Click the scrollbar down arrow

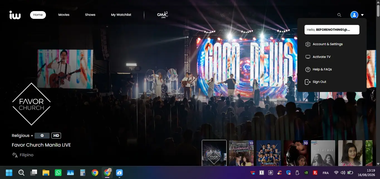[x=378, y=164]
